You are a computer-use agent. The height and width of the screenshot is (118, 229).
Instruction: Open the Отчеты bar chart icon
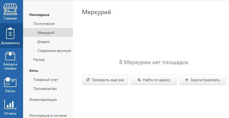[10, 105]
